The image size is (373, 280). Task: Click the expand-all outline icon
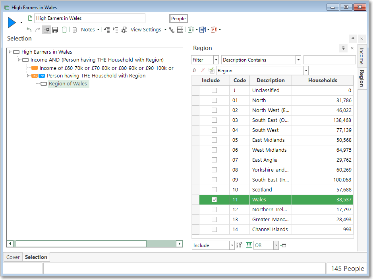click(x=116, y=30)
